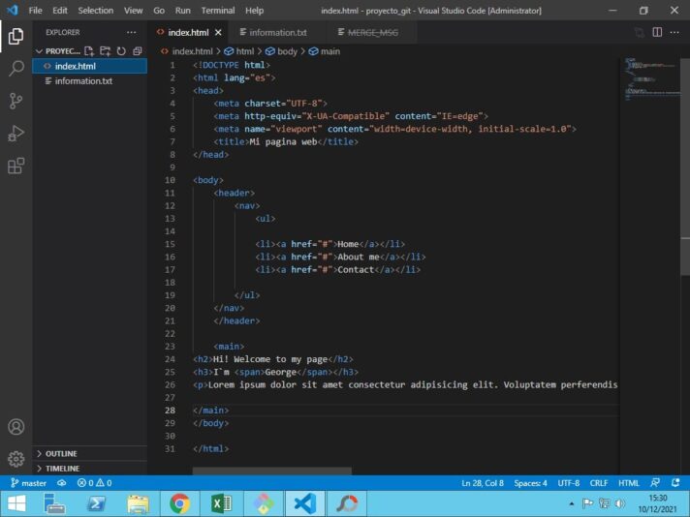The width and height of the screenshot is (690, 517).
Task: Open the Search view in activity bar
Action: point(16,69)
